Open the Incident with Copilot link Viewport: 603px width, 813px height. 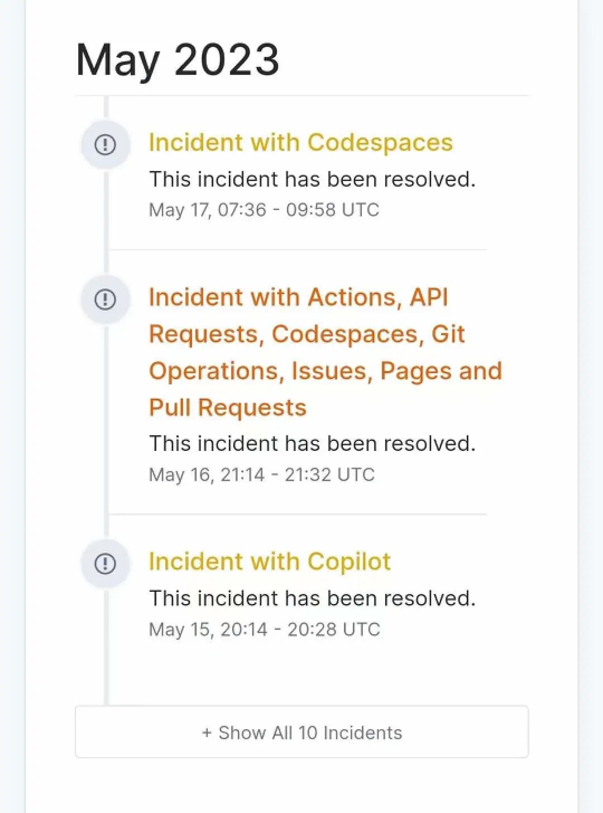point(270,562)
